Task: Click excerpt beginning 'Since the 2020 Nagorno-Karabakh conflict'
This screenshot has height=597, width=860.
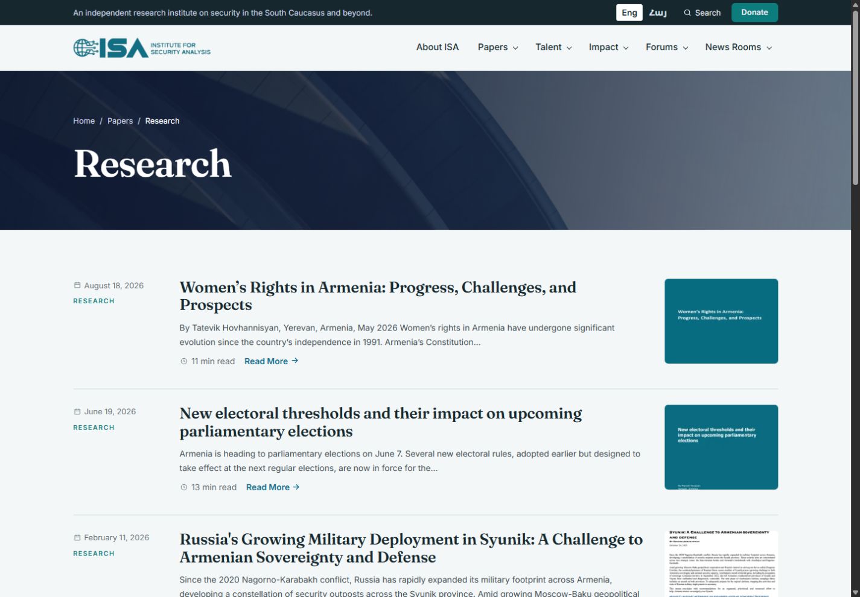Action: coord(409,586)
